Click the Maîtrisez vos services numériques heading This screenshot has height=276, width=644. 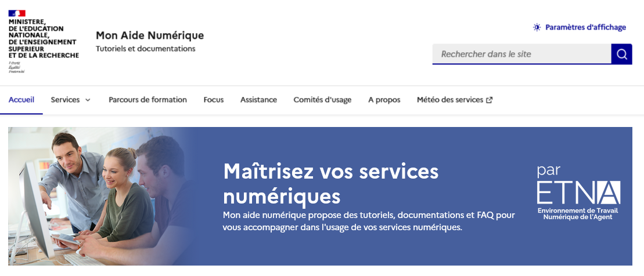[x=330, y=183]
